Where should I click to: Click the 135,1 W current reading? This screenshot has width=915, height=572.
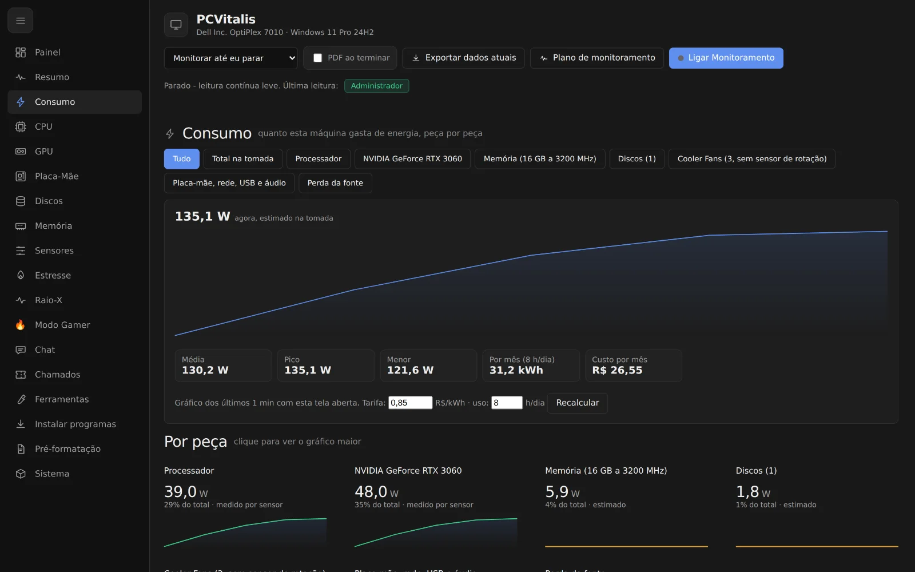202,217
